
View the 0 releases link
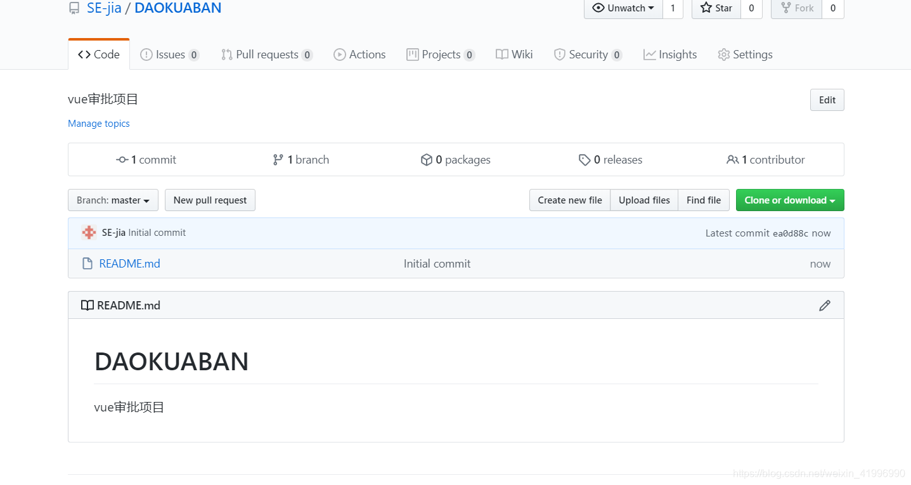point(611,160)
